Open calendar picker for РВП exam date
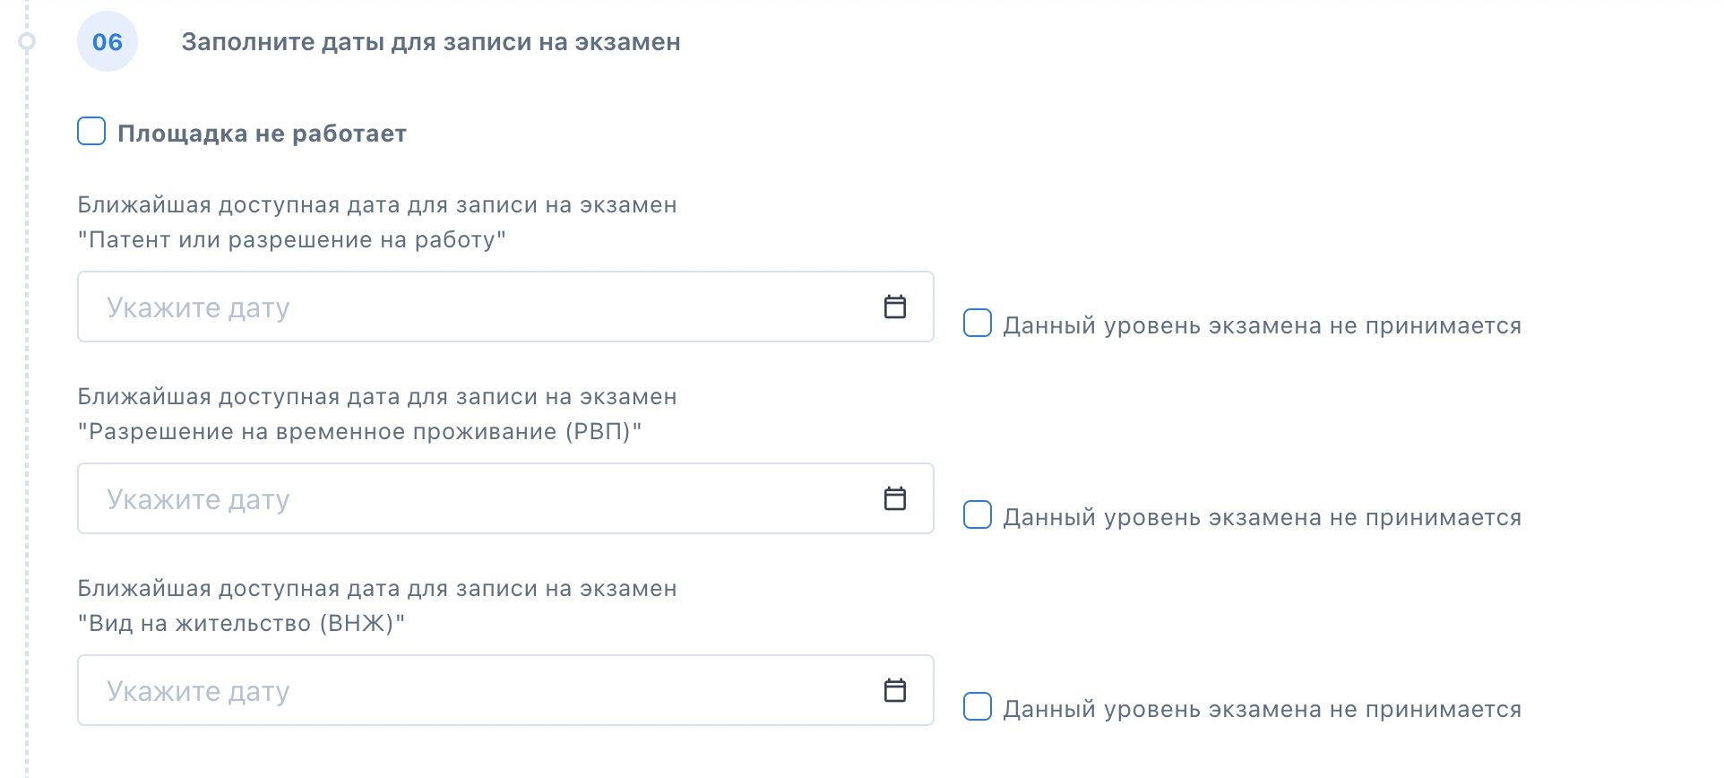The image size is (1724, 778). (894, 498)
